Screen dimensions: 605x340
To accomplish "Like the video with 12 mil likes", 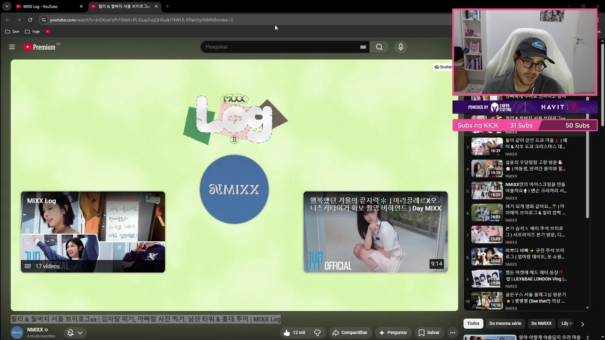I will 294,332.
